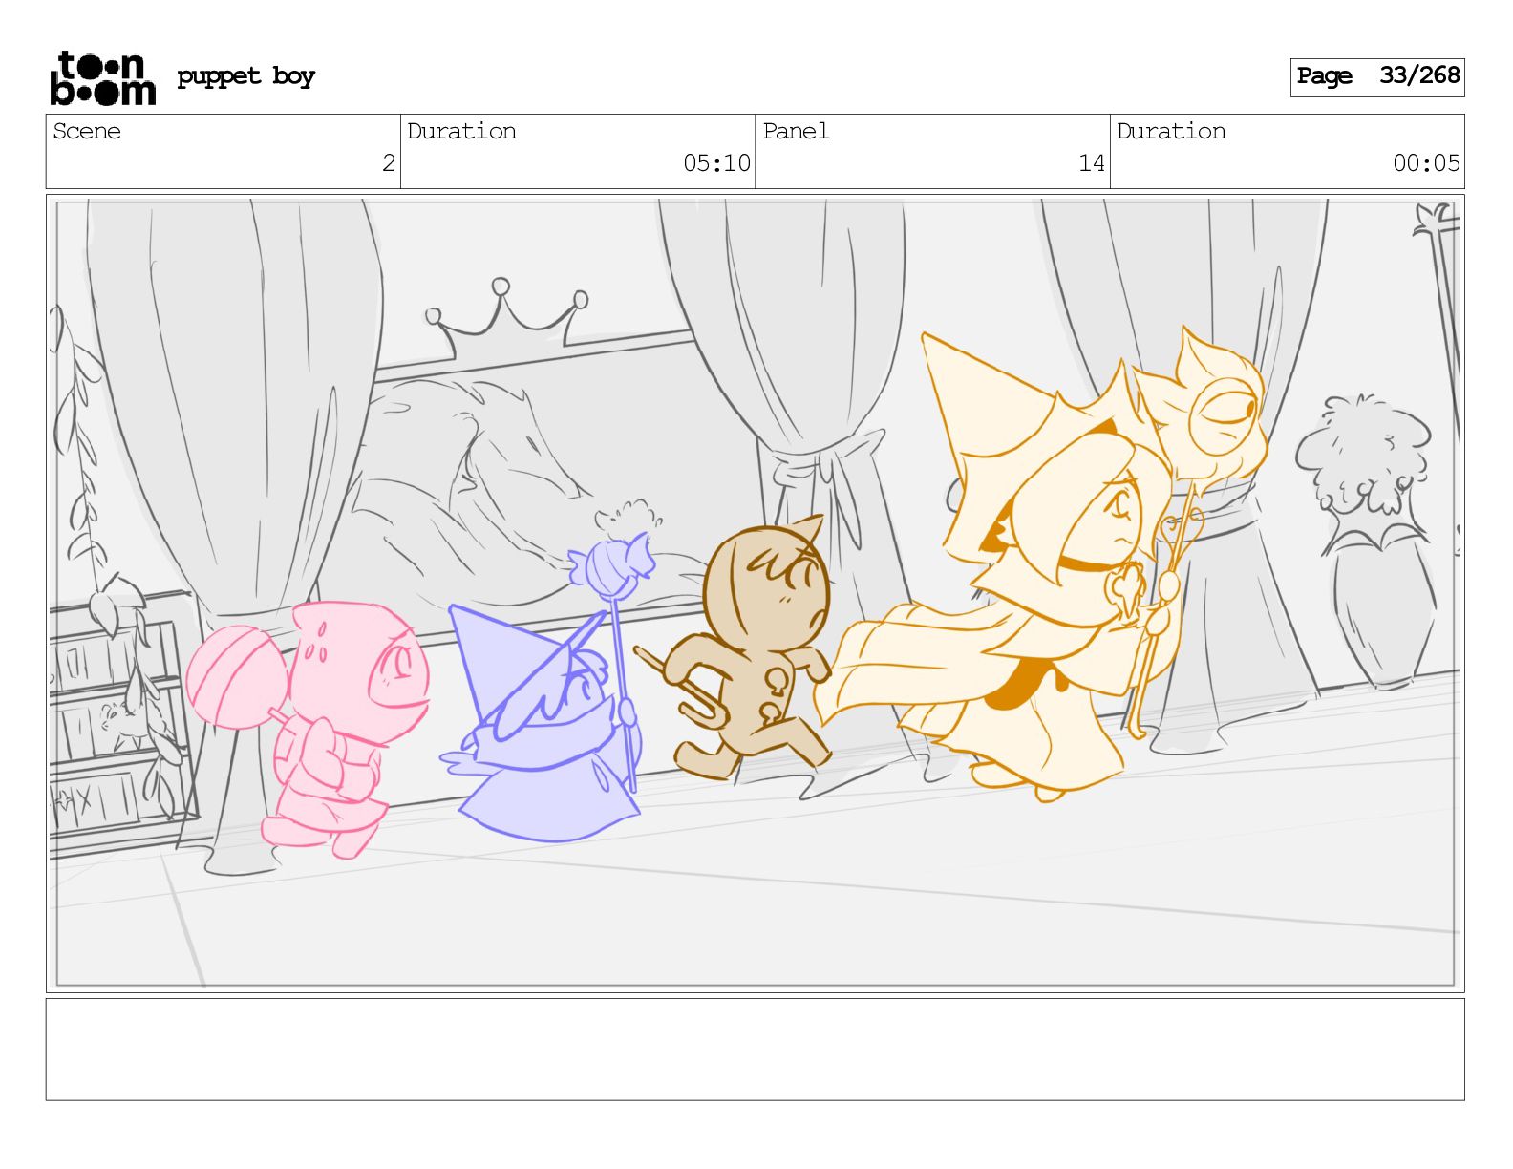
Task: Select the scene number '2'
Action: click(388, 163)
